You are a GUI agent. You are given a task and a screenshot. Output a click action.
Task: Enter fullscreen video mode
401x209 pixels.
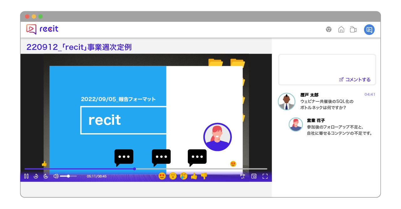[x=265, y=176]
